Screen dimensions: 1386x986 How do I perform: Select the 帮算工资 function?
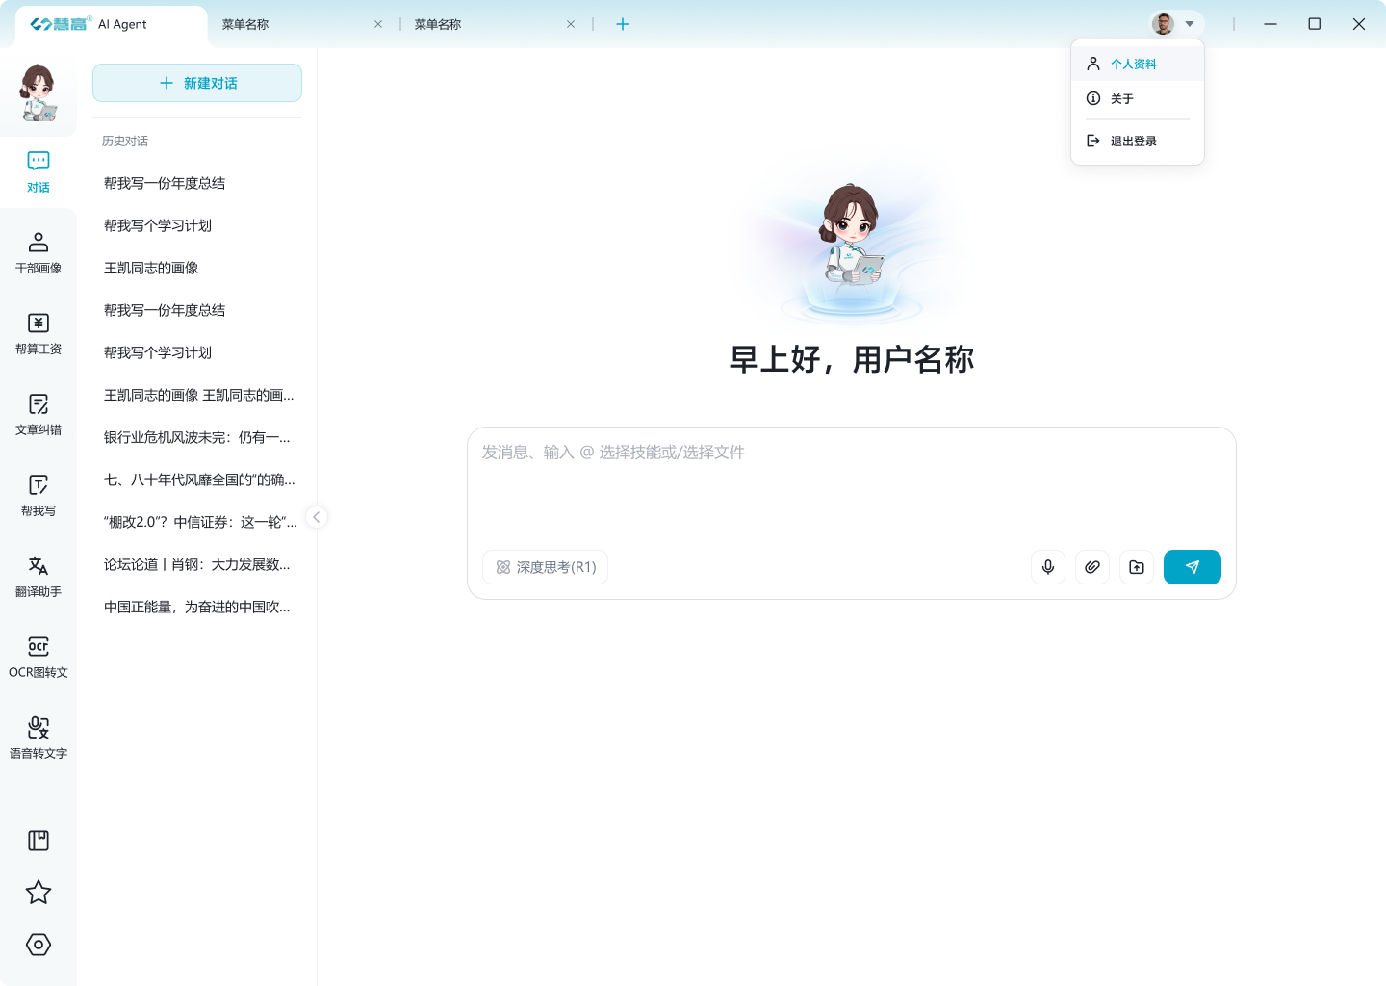[x=38, y=332]
